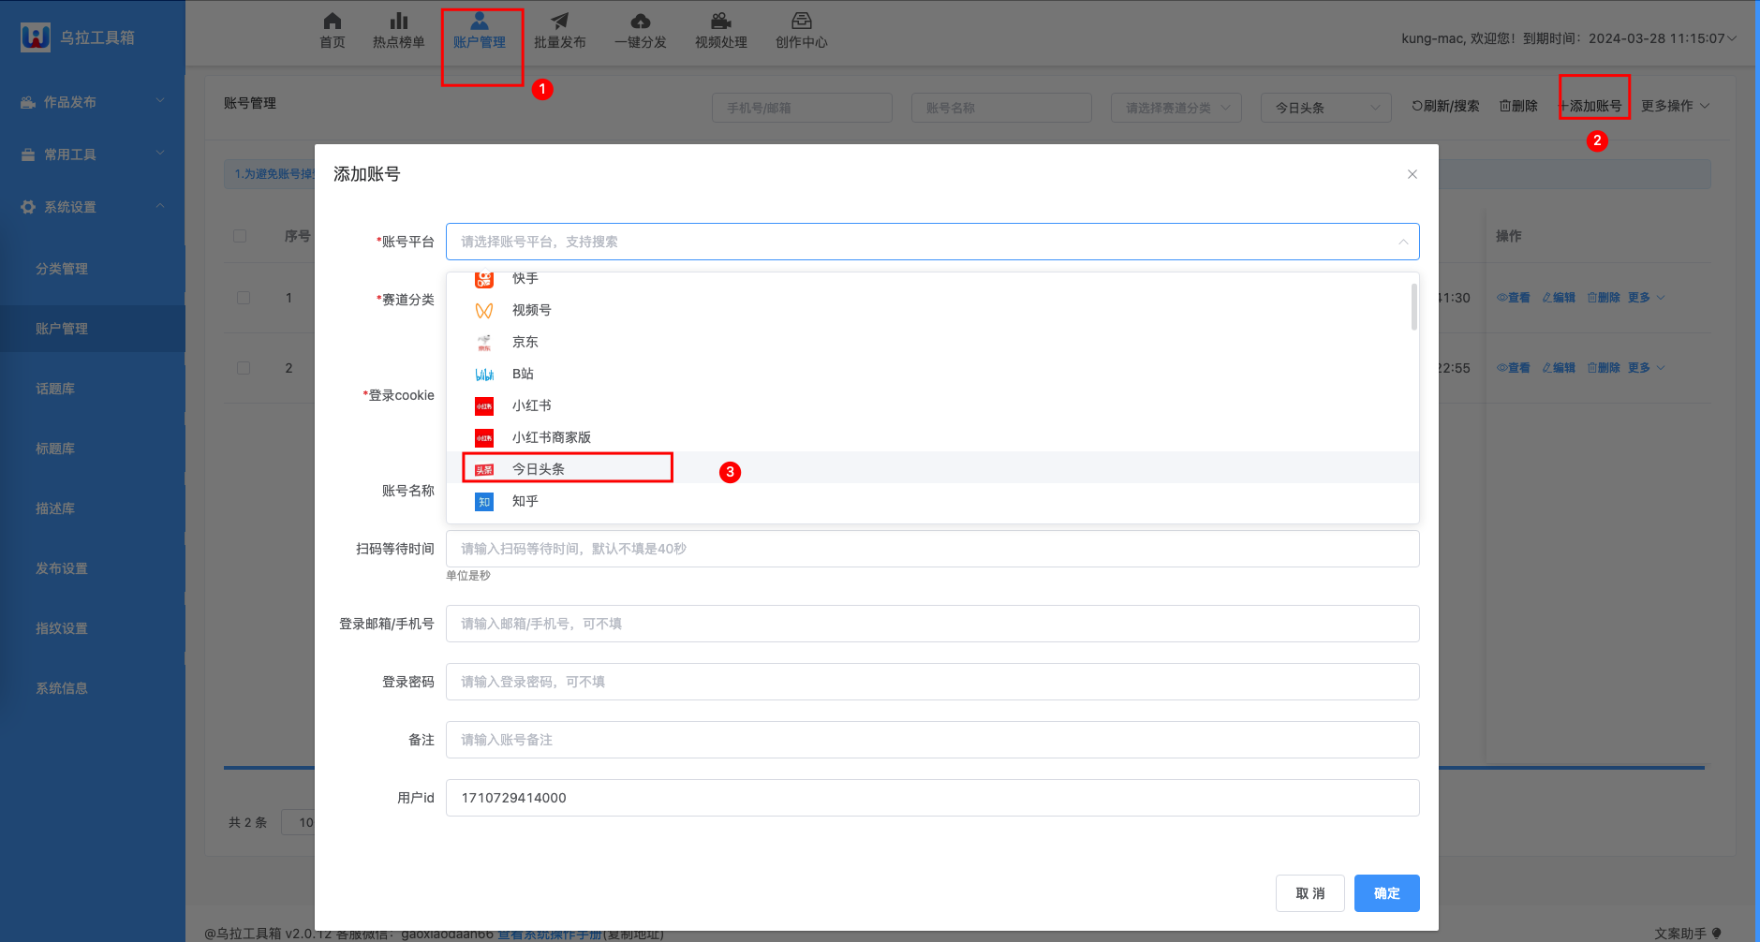
Task: Focus the 用户id input field
Action: [x=933, y=798]
